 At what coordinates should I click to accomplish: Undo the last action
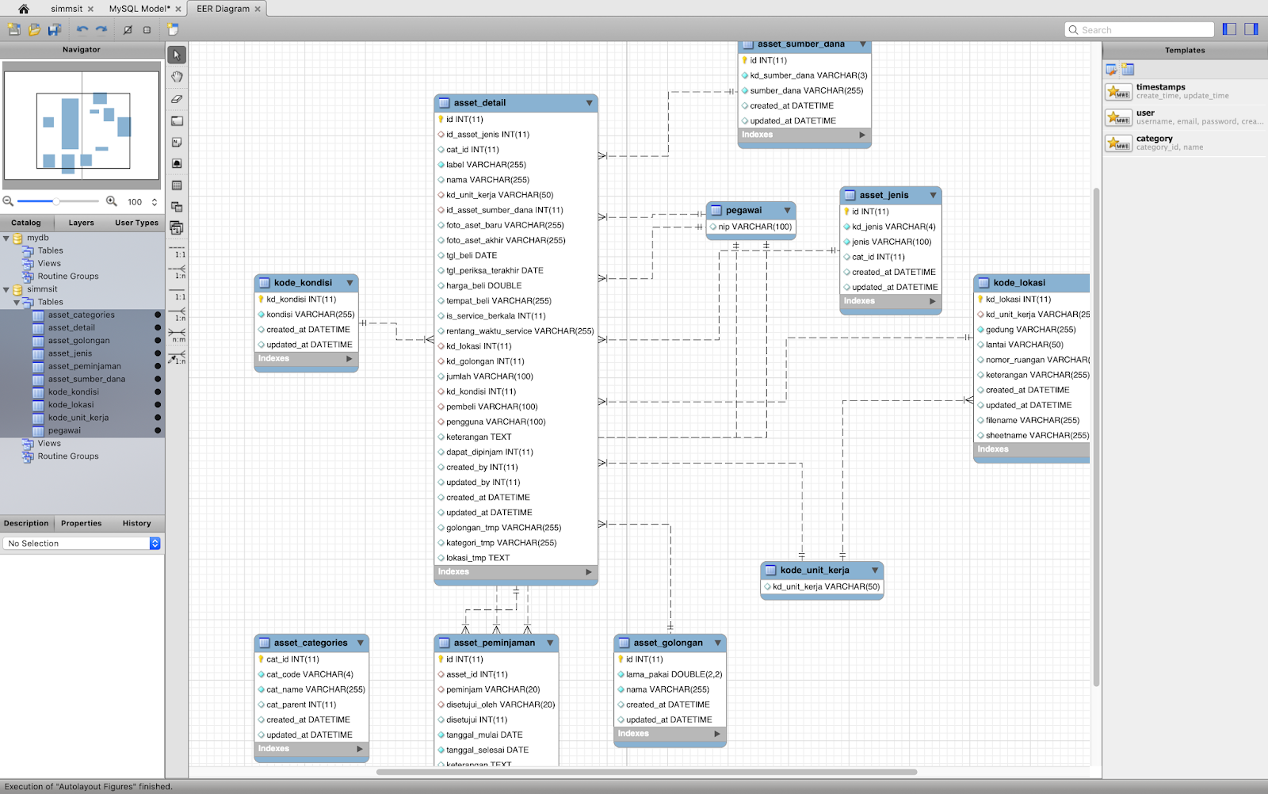[82, 29]
